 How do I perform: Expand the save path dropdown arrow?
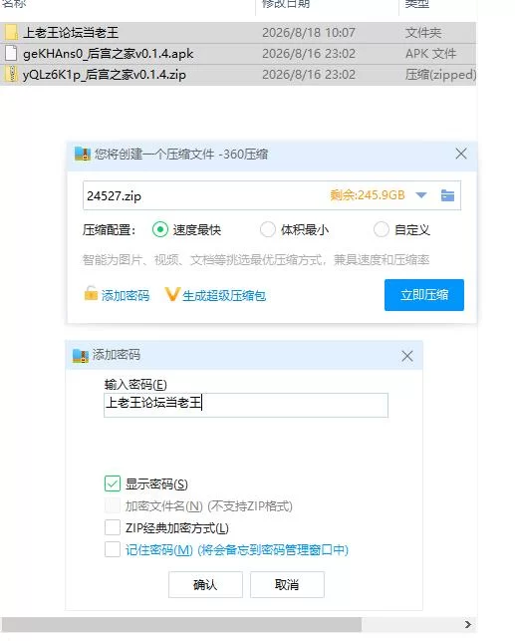(x=421, y=195)
